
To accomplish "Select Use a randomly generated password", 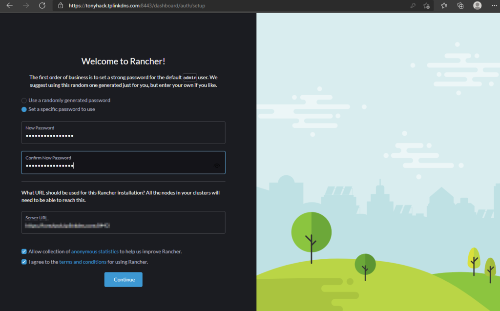I will 24,101.
